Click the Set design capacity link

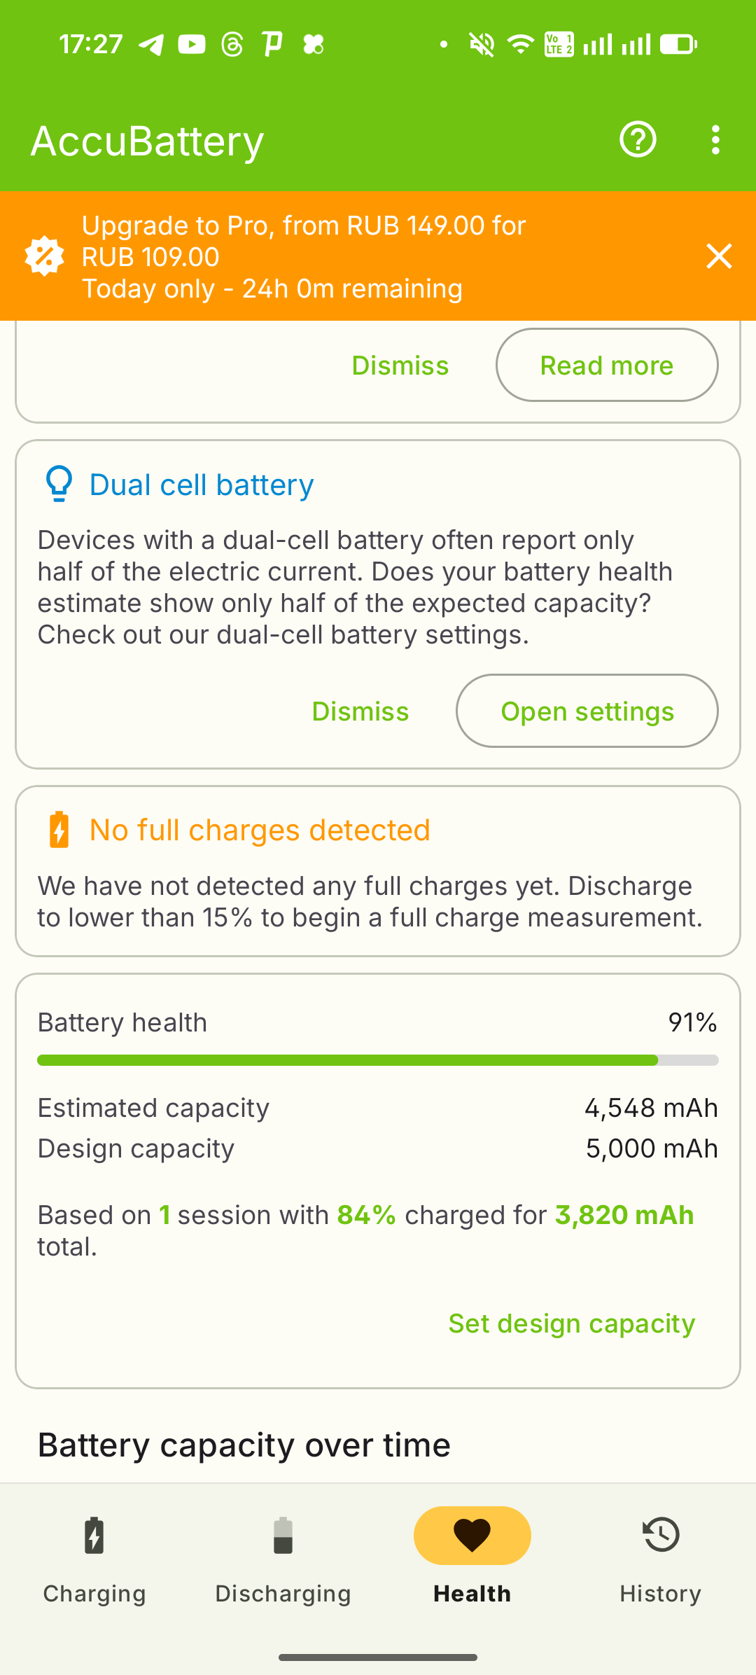click(571, 1323)
